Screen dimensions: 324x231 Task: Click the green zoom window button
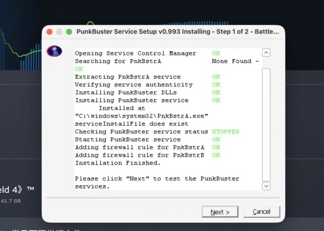click(69, 32)
